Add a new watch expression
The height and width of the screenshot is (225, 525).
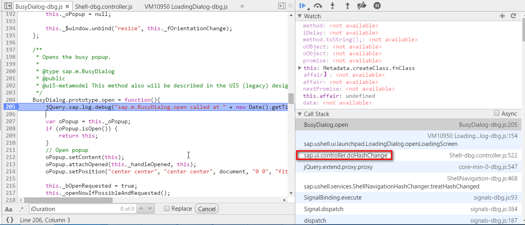[502, 16]
